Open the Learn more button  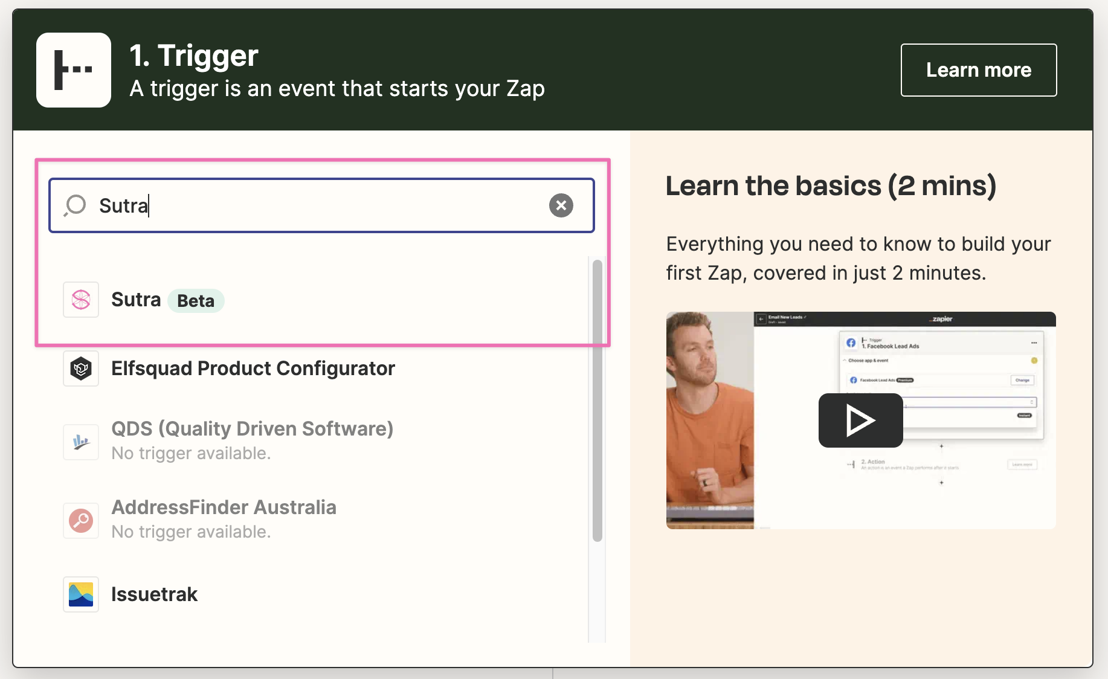tap(979, 70)
